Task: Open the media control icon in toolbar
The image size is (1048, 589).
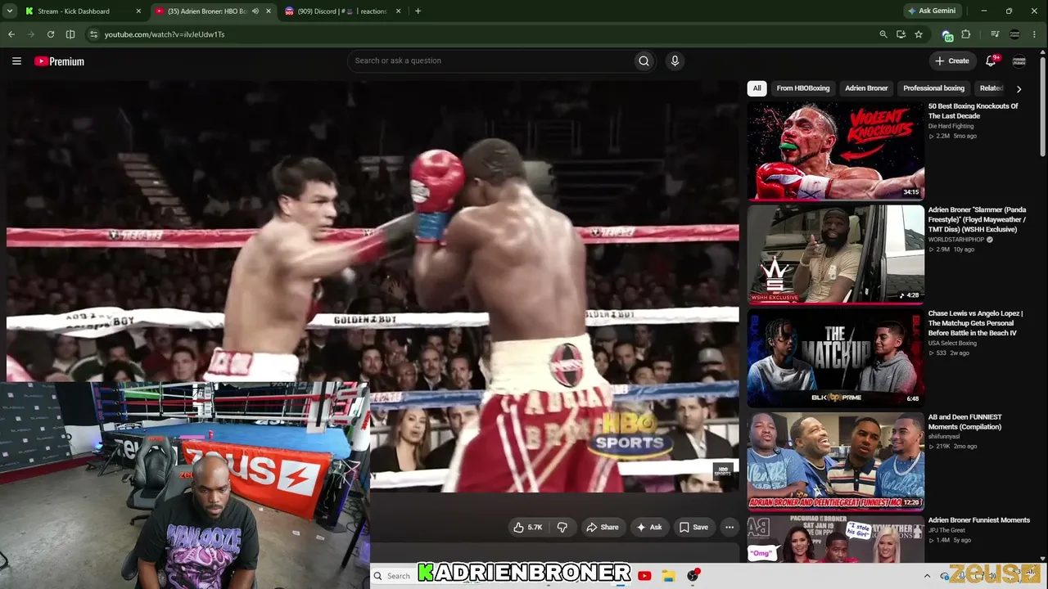Action: coord(995,34)
